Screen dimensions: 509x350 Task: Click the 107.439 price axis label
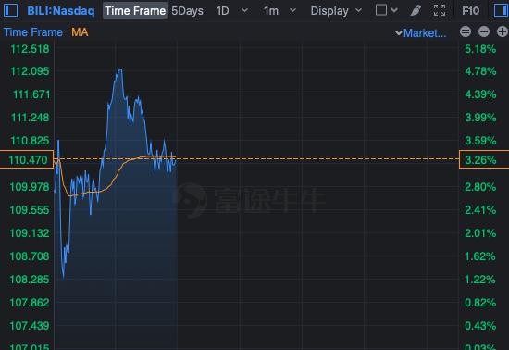click(30, 326)
